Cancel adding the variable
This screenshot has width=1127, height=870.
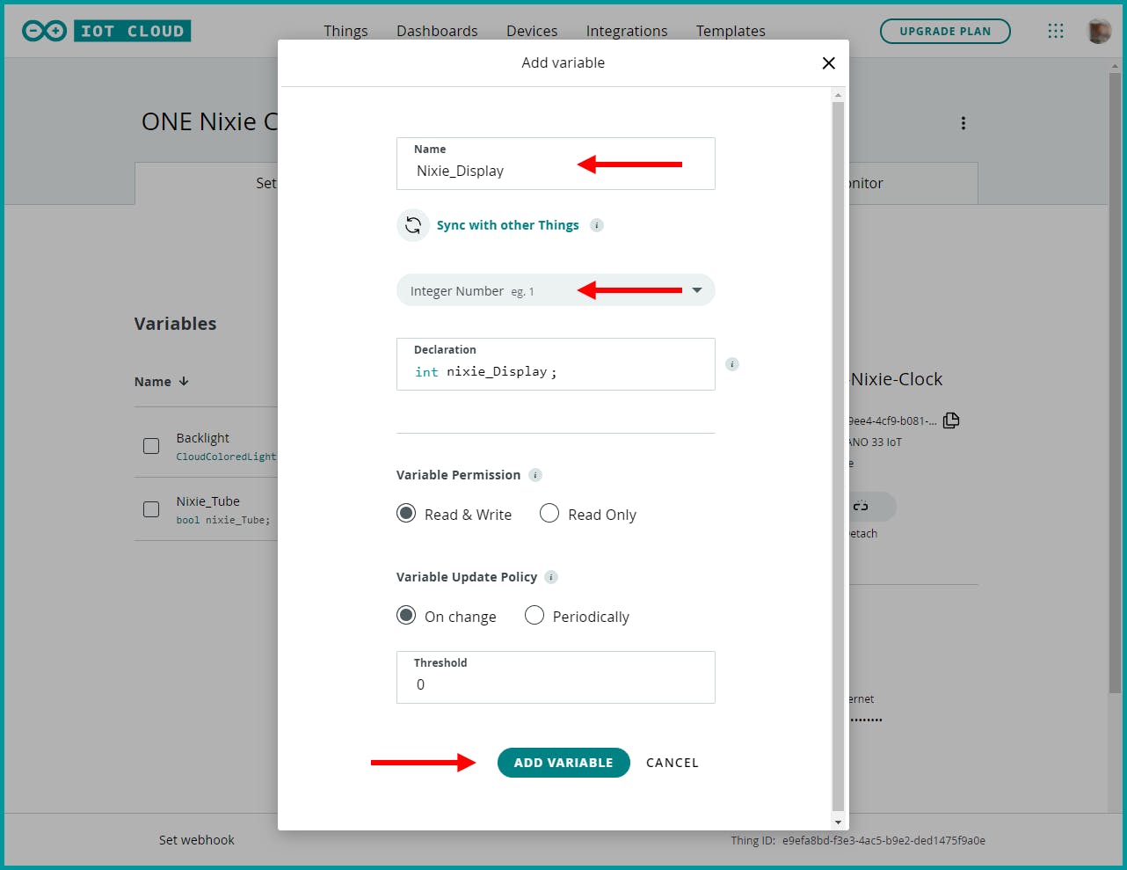(673, 763)
